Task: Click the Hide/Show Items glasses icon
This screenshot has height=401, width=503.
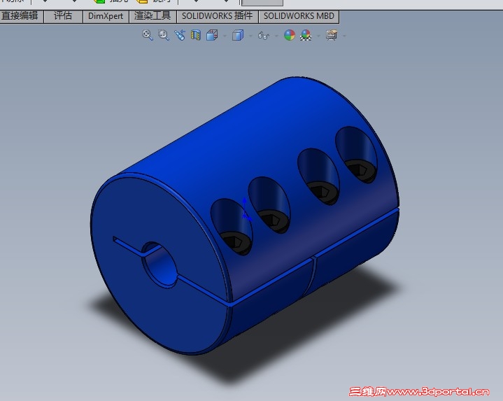Action: pyautogui.click(x=264, y=36)
